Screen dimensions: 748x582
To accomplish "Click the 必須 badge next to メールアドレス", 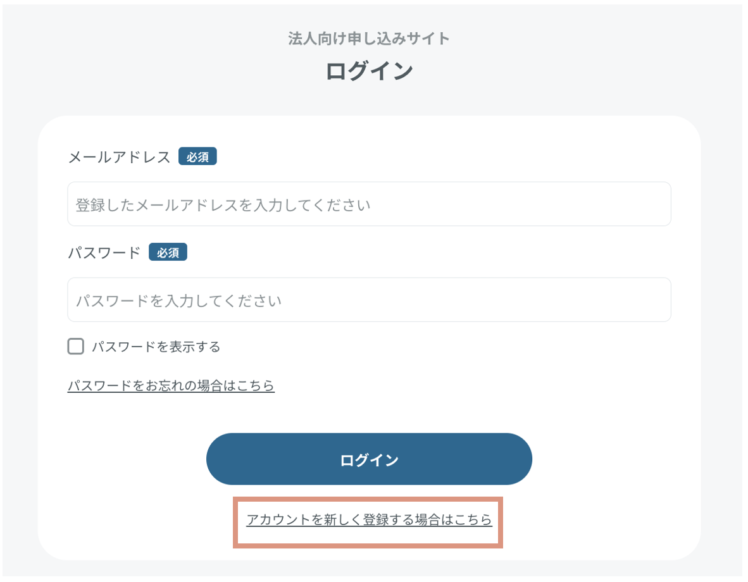I will 197,156.
